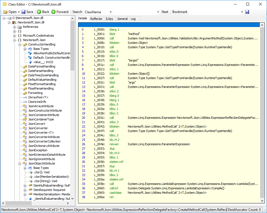The width and height of the screenshot is (267, 213).
Task: Select the JsonConverterCollection tree item
Action: click(44, 142)
